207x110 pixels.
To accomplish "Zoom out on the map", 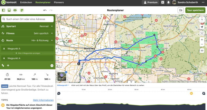I will [202, 44].
